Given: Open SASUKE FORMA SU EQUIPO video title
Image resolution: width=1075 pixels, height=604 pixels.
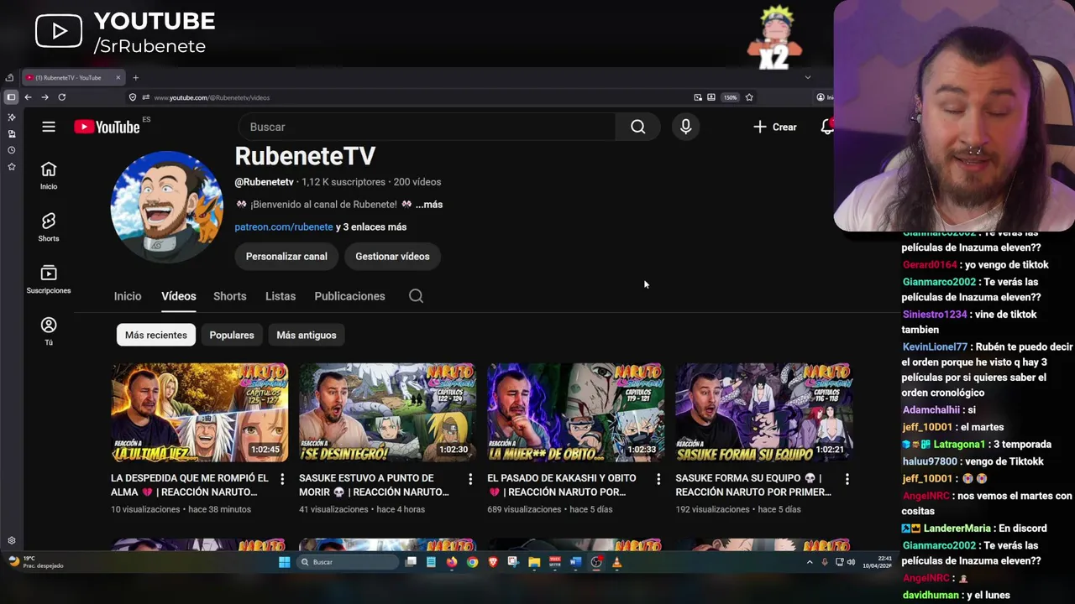Looking at the screenshot, I should point(753,485).
